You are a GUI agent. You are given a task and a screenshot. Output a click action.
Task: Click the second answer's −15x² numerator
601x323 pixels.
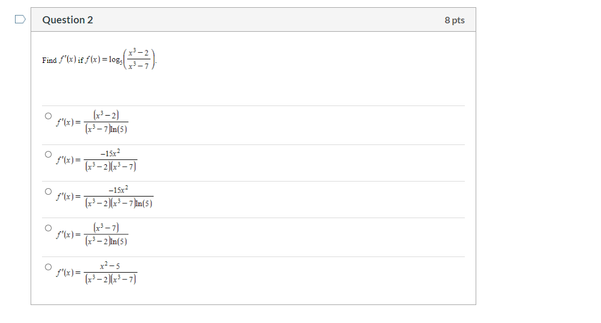pyautogui.click(x=110, y=153)
